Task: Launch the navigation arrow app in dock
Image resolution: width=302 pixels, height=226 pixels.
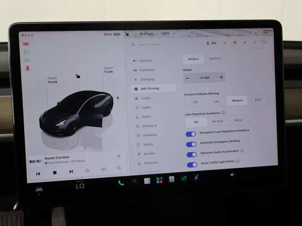Action: [x=196, y=177]
